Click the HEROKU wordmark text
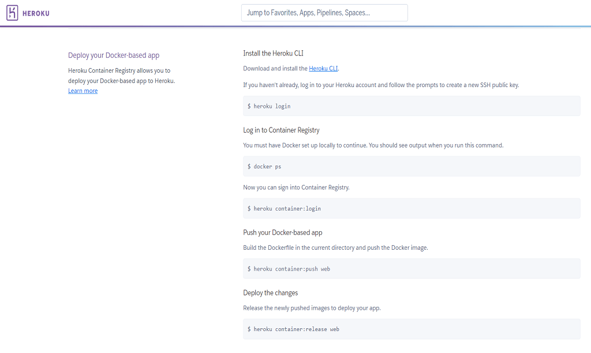 point(36,14)
